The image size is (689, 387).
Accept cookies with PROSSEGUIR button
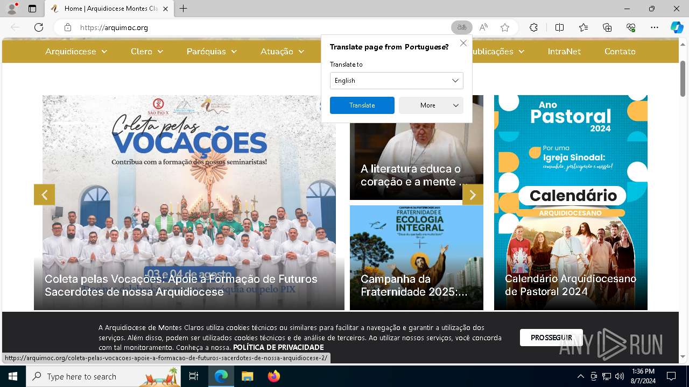[551, 338]
